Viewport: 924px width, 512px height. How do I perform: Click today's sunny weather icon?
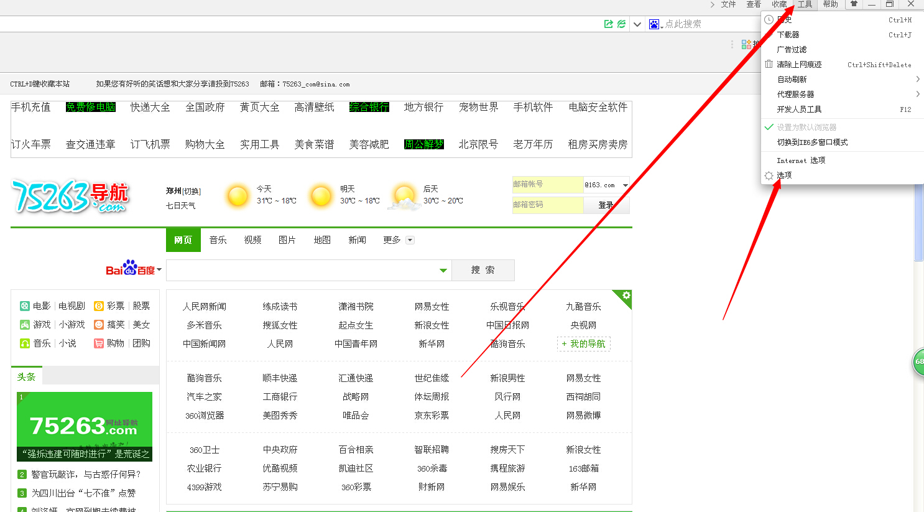coord(238,196)
